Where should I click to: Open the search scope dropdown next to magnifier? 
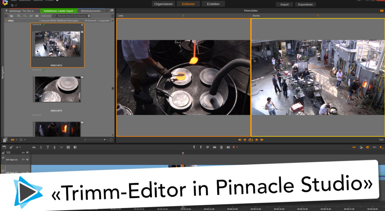point(55,16)
